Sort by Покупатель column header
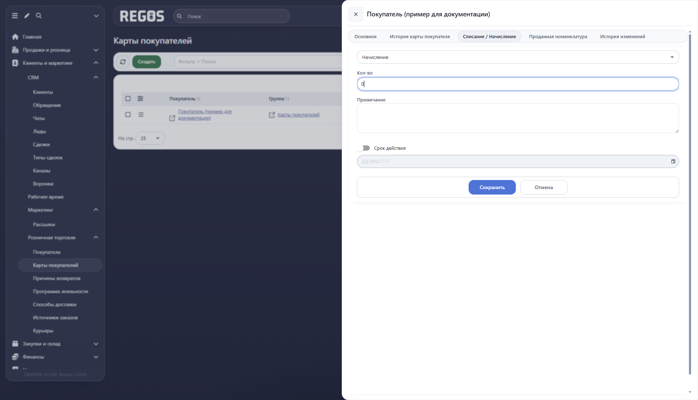 [x=185, y=99]
